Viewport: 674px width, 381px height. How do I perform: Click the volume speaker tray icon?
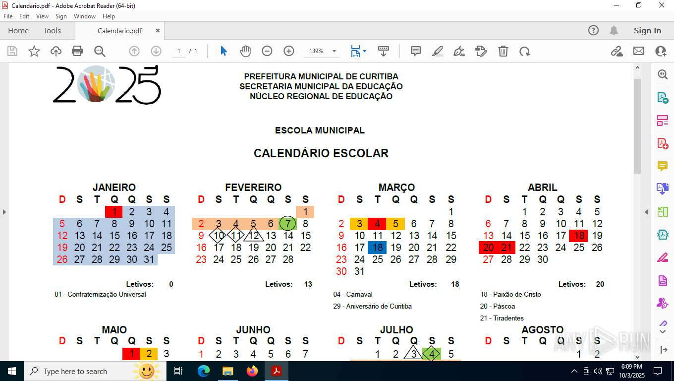598,371
